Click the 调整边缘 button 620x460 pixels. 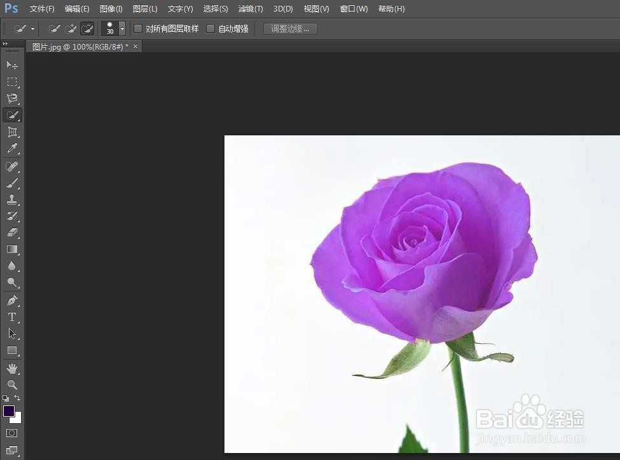pos(291,29)
